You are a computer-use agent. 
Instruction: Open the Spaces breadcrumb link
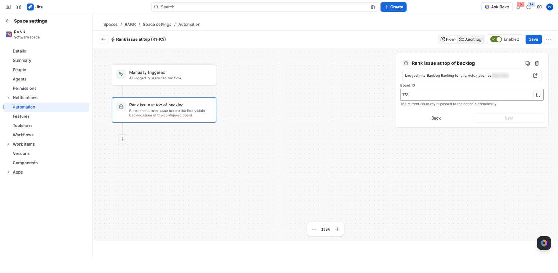coord(110,24)
